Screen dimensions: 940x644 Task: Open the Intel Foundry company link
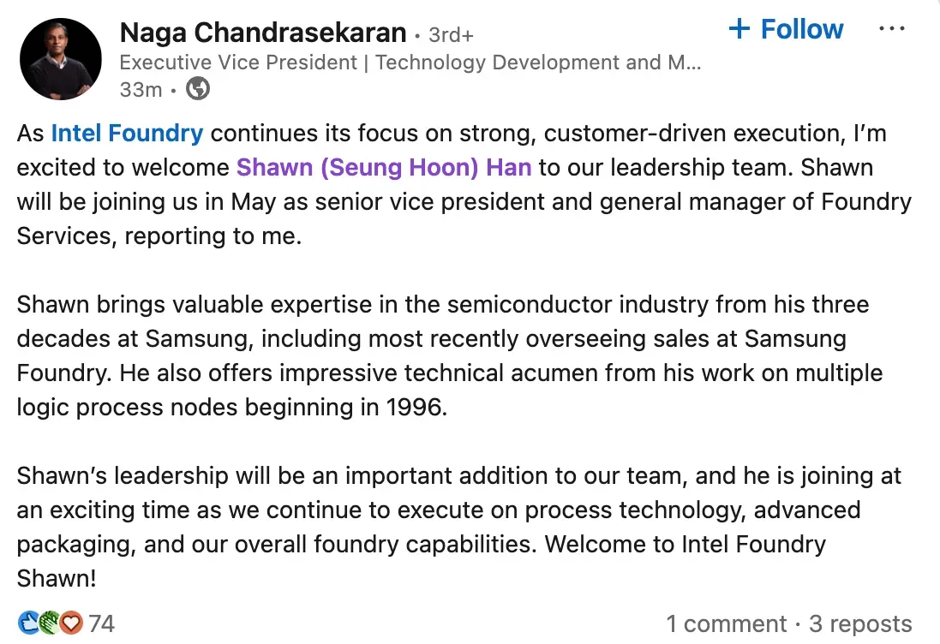(127, 134)
